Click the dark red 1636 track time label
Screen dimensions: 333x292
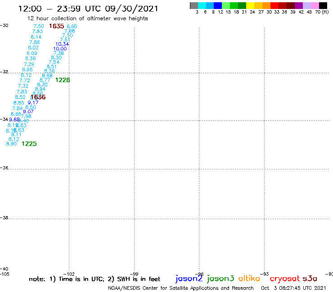pos(38,97)
